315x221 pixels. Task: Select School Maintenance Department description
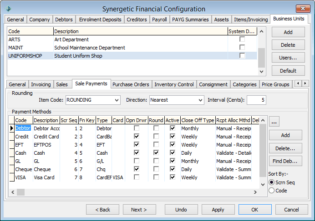click(x=90, y=48)
